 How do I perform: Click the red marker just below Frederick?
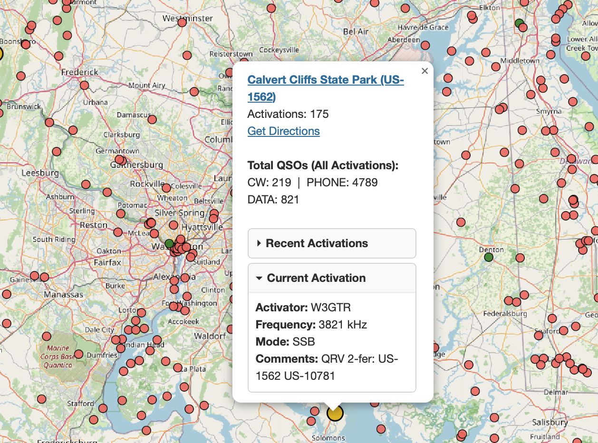(x=84, y=85)
